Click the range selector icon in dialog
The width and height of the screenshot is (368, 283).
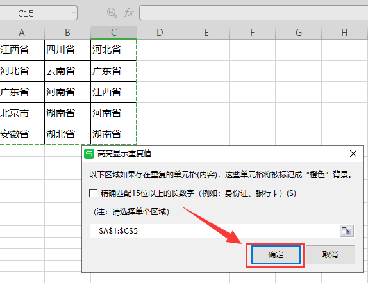pyautogui.click(x=347, y=231)
